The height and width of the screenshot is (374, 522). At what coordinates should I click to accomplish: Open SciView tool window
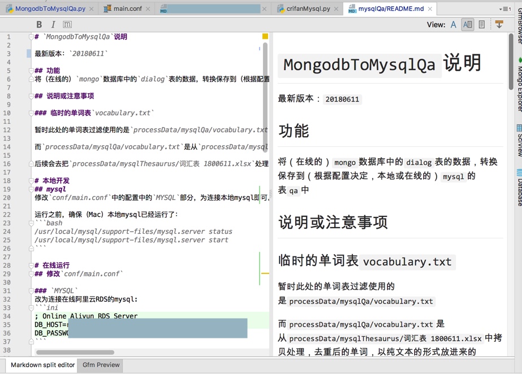pyautogui.click(x=519, y=140)
